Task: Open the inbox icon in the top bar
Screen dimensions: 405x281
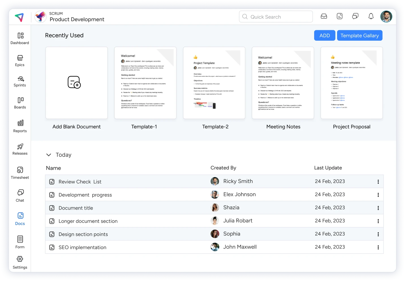Action: point(324,16)
